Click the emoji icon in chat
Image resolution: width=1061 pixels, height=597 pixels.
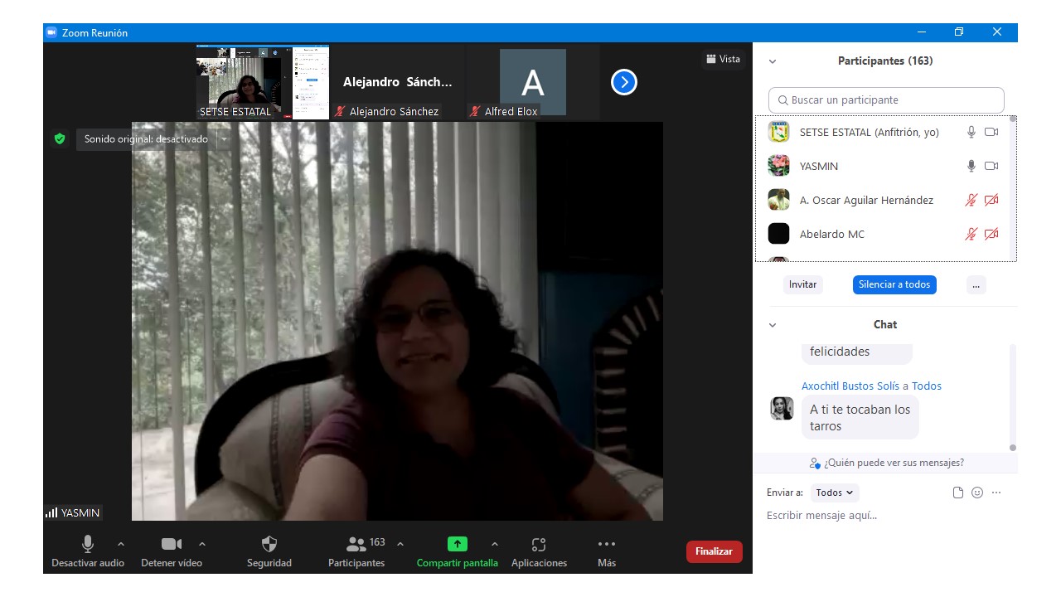click(977, 493)
